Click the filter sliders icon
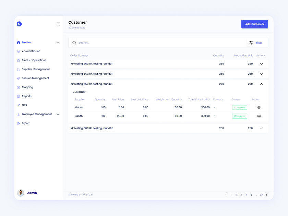The width and height of the screenshot is (288, 216). pyautogui.click(x=251, y=43)
